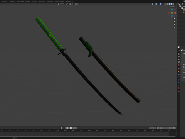Switch to the Shading workspace tab
185x139 pixels.
[x=28, y=2]
